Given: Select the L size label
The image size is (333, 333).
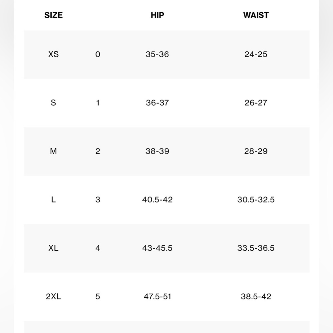Looking at the screenshot, I should point(53,200).
